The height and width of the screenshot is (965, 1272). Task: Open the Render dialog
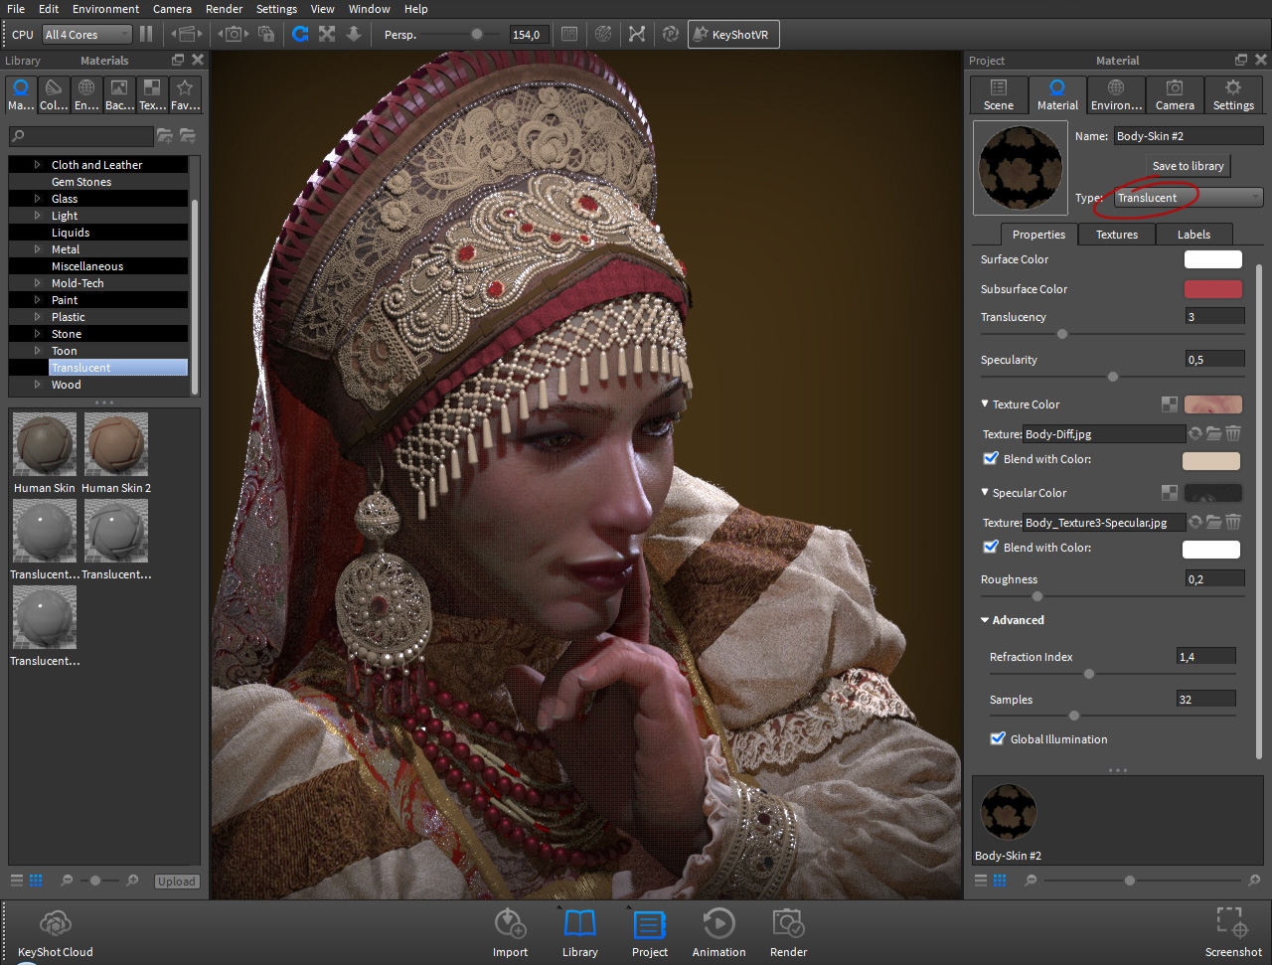788,932
